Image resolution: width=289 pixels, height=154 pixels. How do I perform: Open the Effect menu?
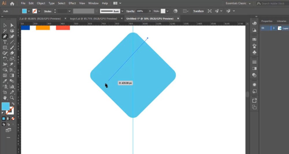[x=72, y=3]
